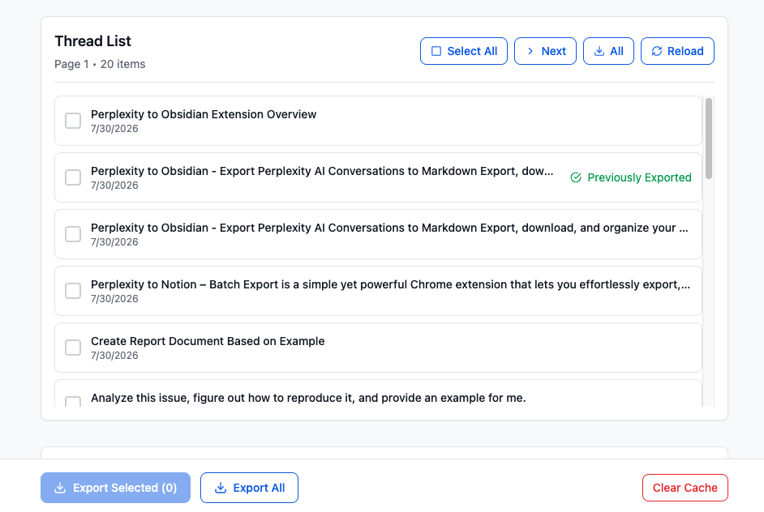The image size is (764, 512).
Task: Click the chevron icon in Next button
Action: point(530,51)
